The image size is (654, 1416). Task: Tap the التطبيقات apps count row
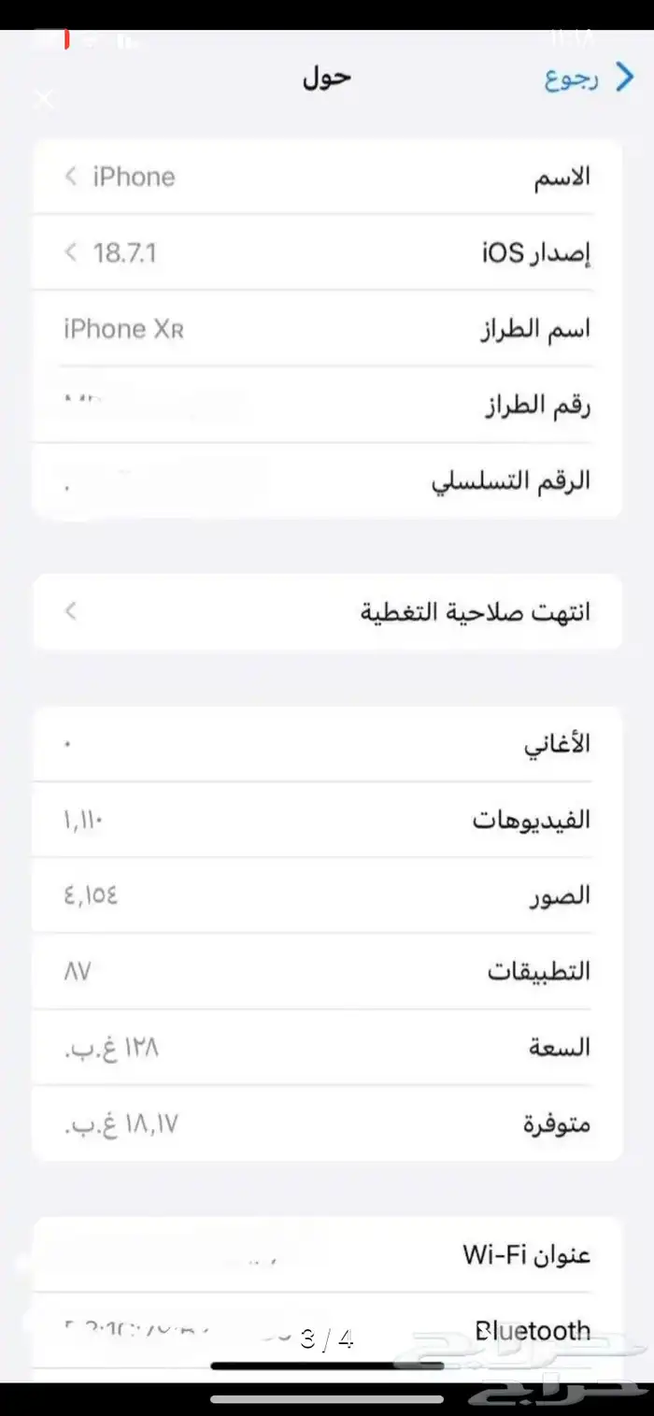[327, 972]
